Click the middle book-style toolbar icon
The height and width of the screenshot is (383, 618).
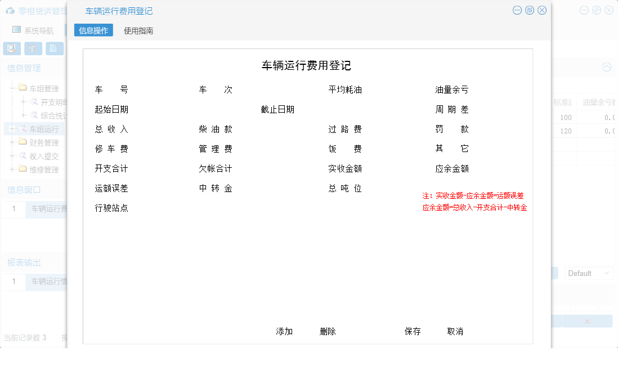pyautogui.click(x=32, y=48)
